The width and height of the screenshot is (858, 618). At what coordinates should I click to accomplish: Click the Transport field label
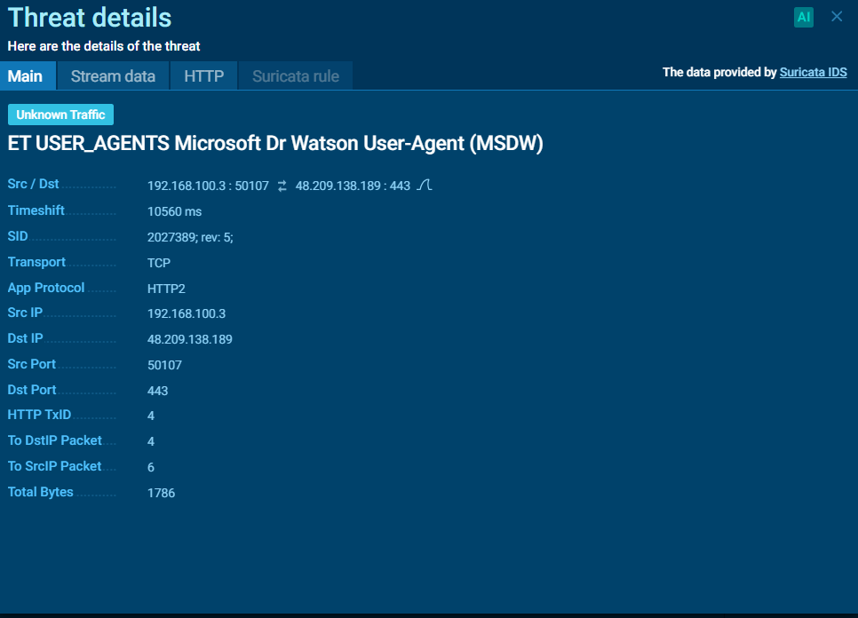pyautogui.click(x=36, y=262)
